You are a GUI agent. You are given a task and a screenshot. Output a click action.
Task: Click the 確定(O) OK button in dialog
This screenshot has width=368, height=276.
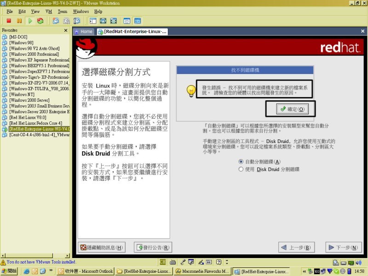click(292, 109)
